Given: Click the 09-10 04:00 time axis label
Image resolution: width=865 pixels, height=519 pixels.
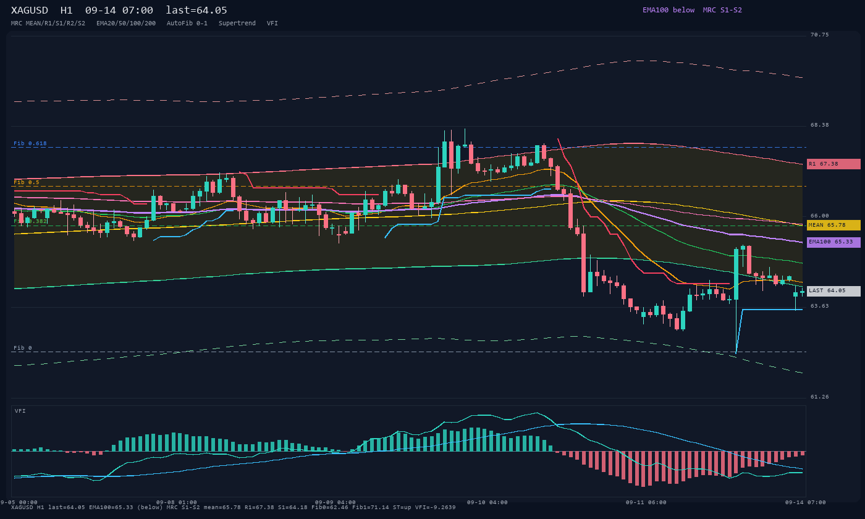Looking at the screenshot, I should pos(487,502).
